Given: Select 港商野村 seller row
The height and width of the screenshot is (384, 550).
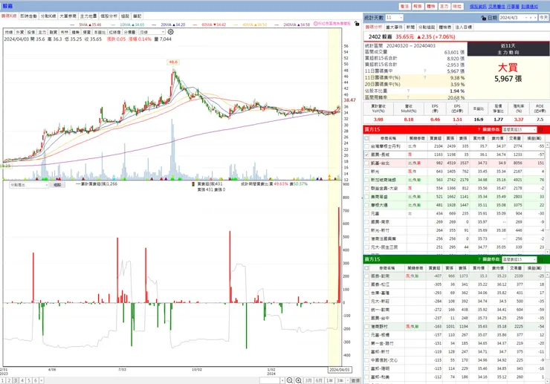Looking at the screenshot, I should tap(454, 327).
